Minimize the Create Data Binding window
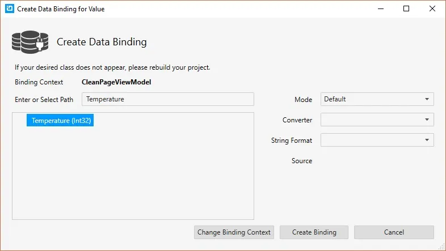Screen dimensions: 446x251 point(380,9)
